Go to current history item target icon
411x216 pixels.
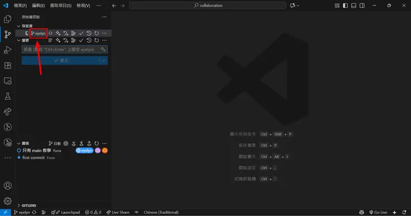[x=66, y=143]
